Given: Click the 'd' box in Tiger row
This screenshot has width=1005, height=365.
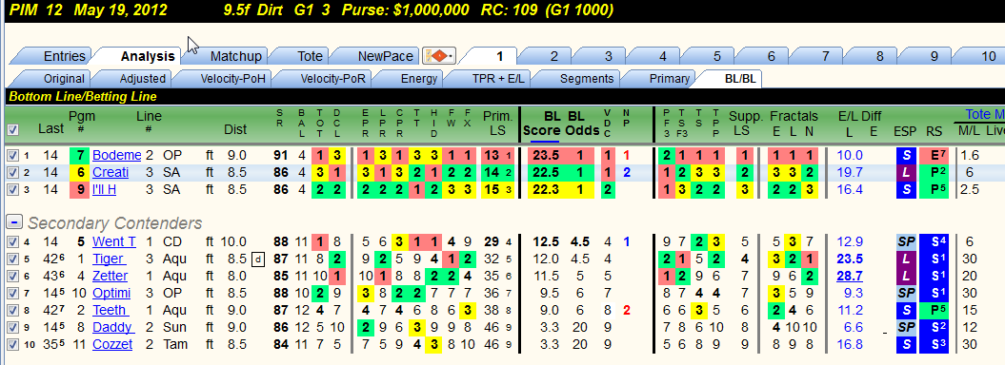Looking at the screenshot, I should [257, 259].
